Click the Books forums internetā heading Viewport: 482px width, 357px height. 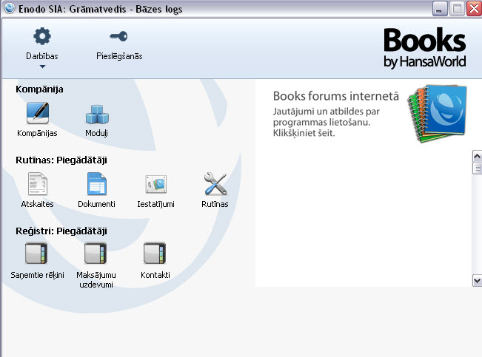pos(335,96)
